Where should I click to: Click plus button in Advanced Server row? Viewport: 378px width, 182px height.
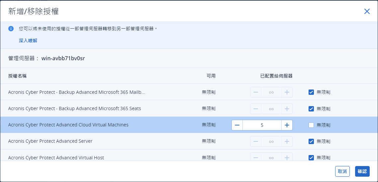[x=287, y=141]
